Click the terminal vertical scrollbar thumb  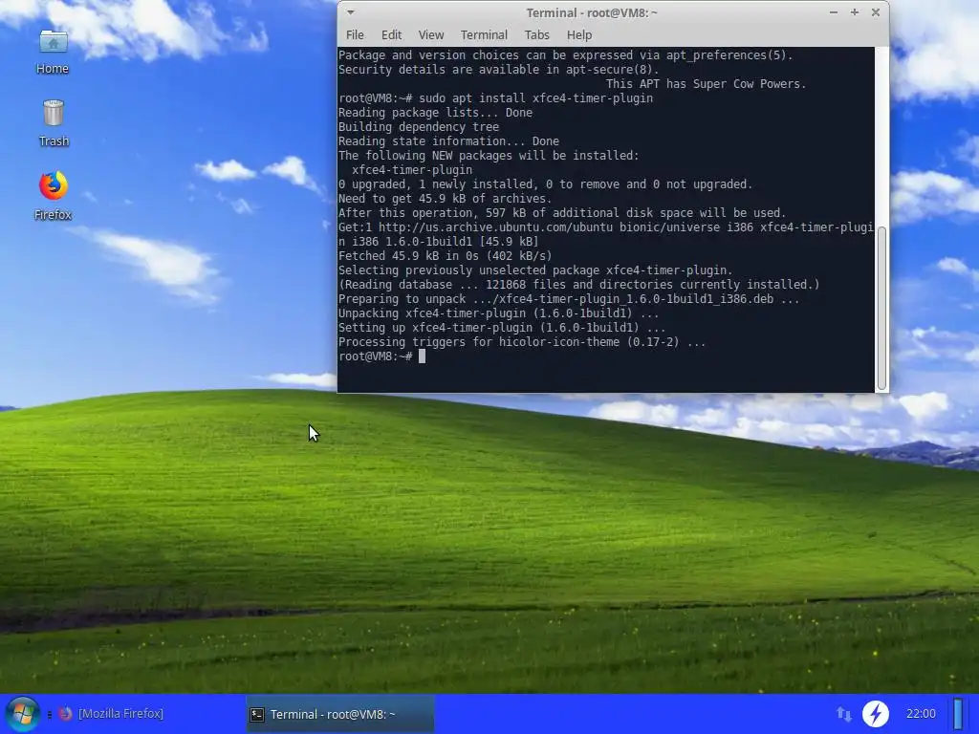click(881, 309)
